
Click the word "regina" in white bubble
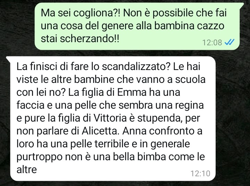(190, 106)
